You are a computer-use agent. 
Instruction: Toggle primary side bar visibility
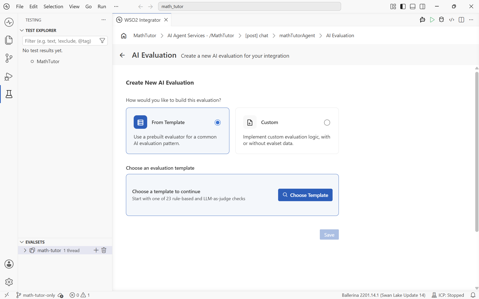coord(403,6)
